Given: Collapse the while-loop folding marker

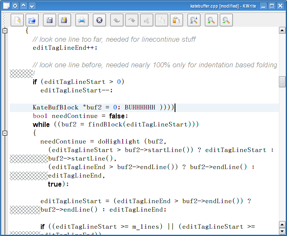Looking at the screenshot, I should (x=5, y=133).
